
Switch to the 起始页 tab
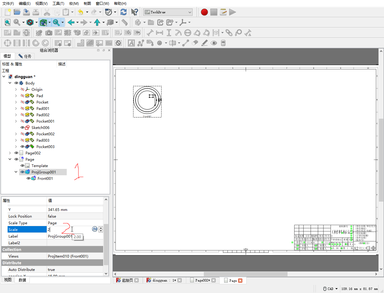[127, 280]
